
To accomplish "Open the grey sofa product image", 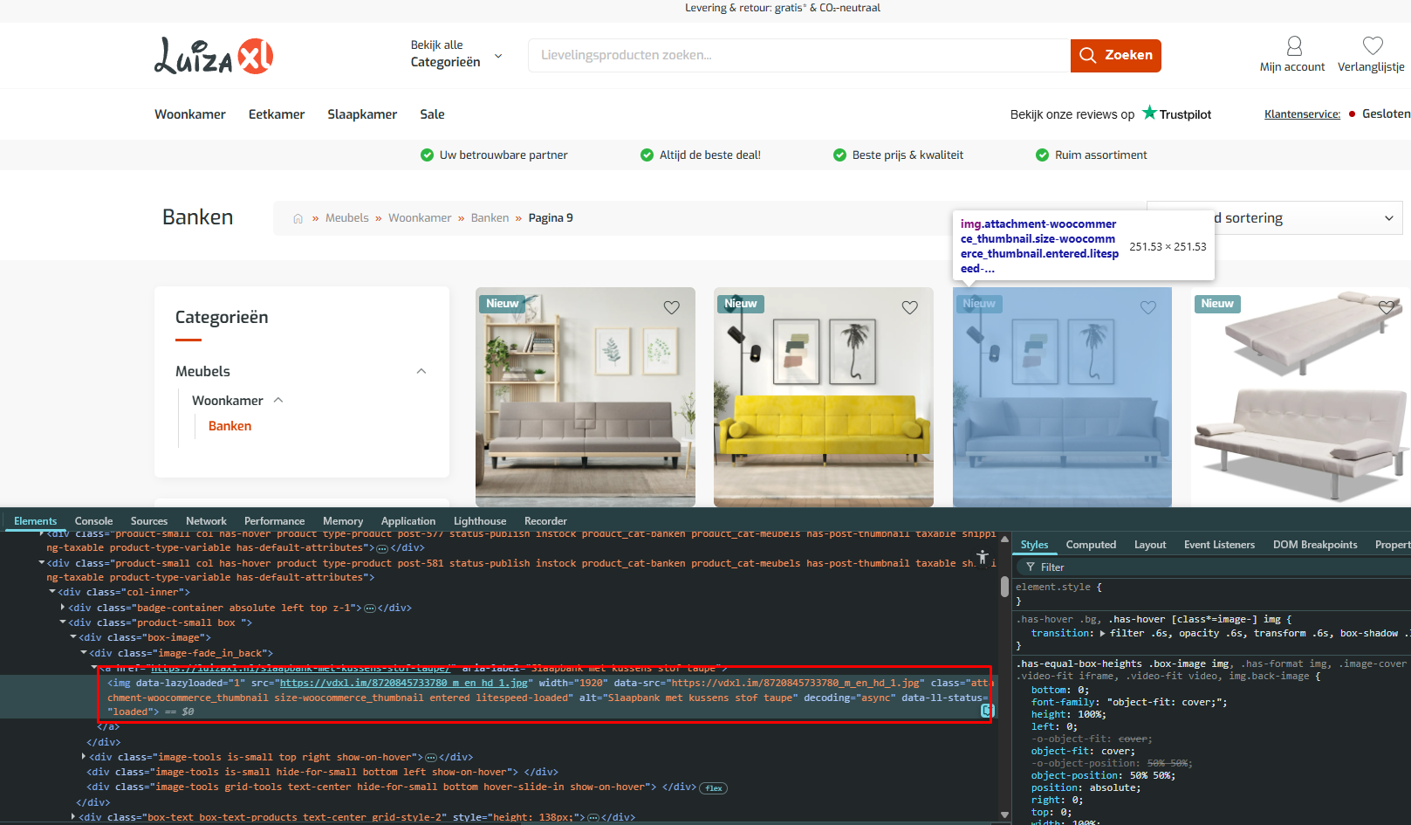I will [586, 397].
